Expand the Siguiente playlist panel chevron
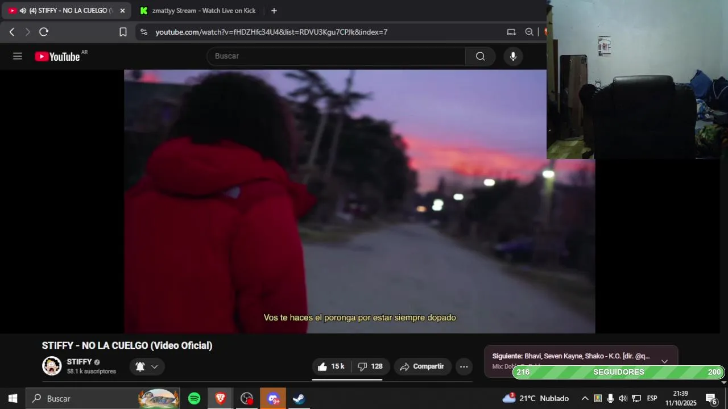 (664, 361)
